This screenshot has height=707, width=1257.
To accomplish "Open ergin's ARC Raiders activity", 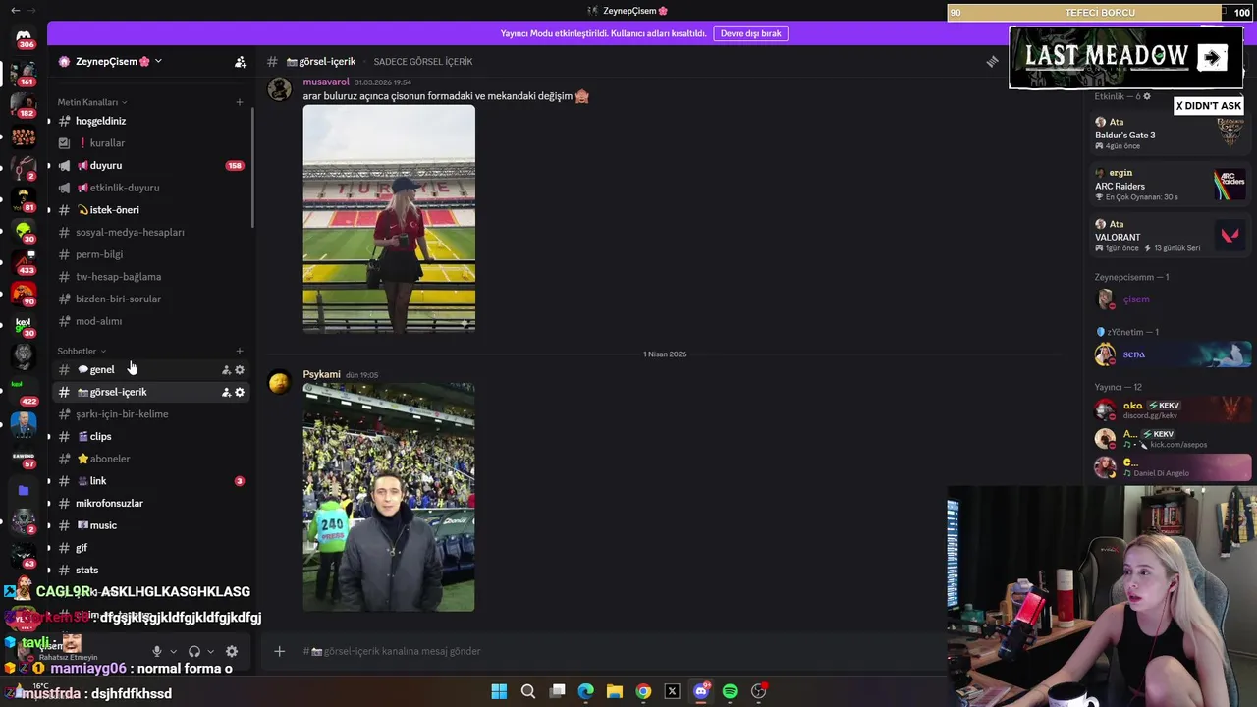I will [x=1169, y=185].
